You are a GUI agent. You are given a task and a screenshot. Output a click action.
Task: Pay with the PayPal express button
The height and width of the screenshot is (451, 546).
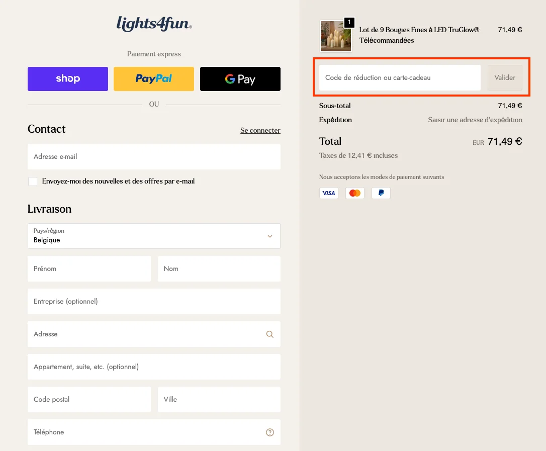click(x=153, y=79)
